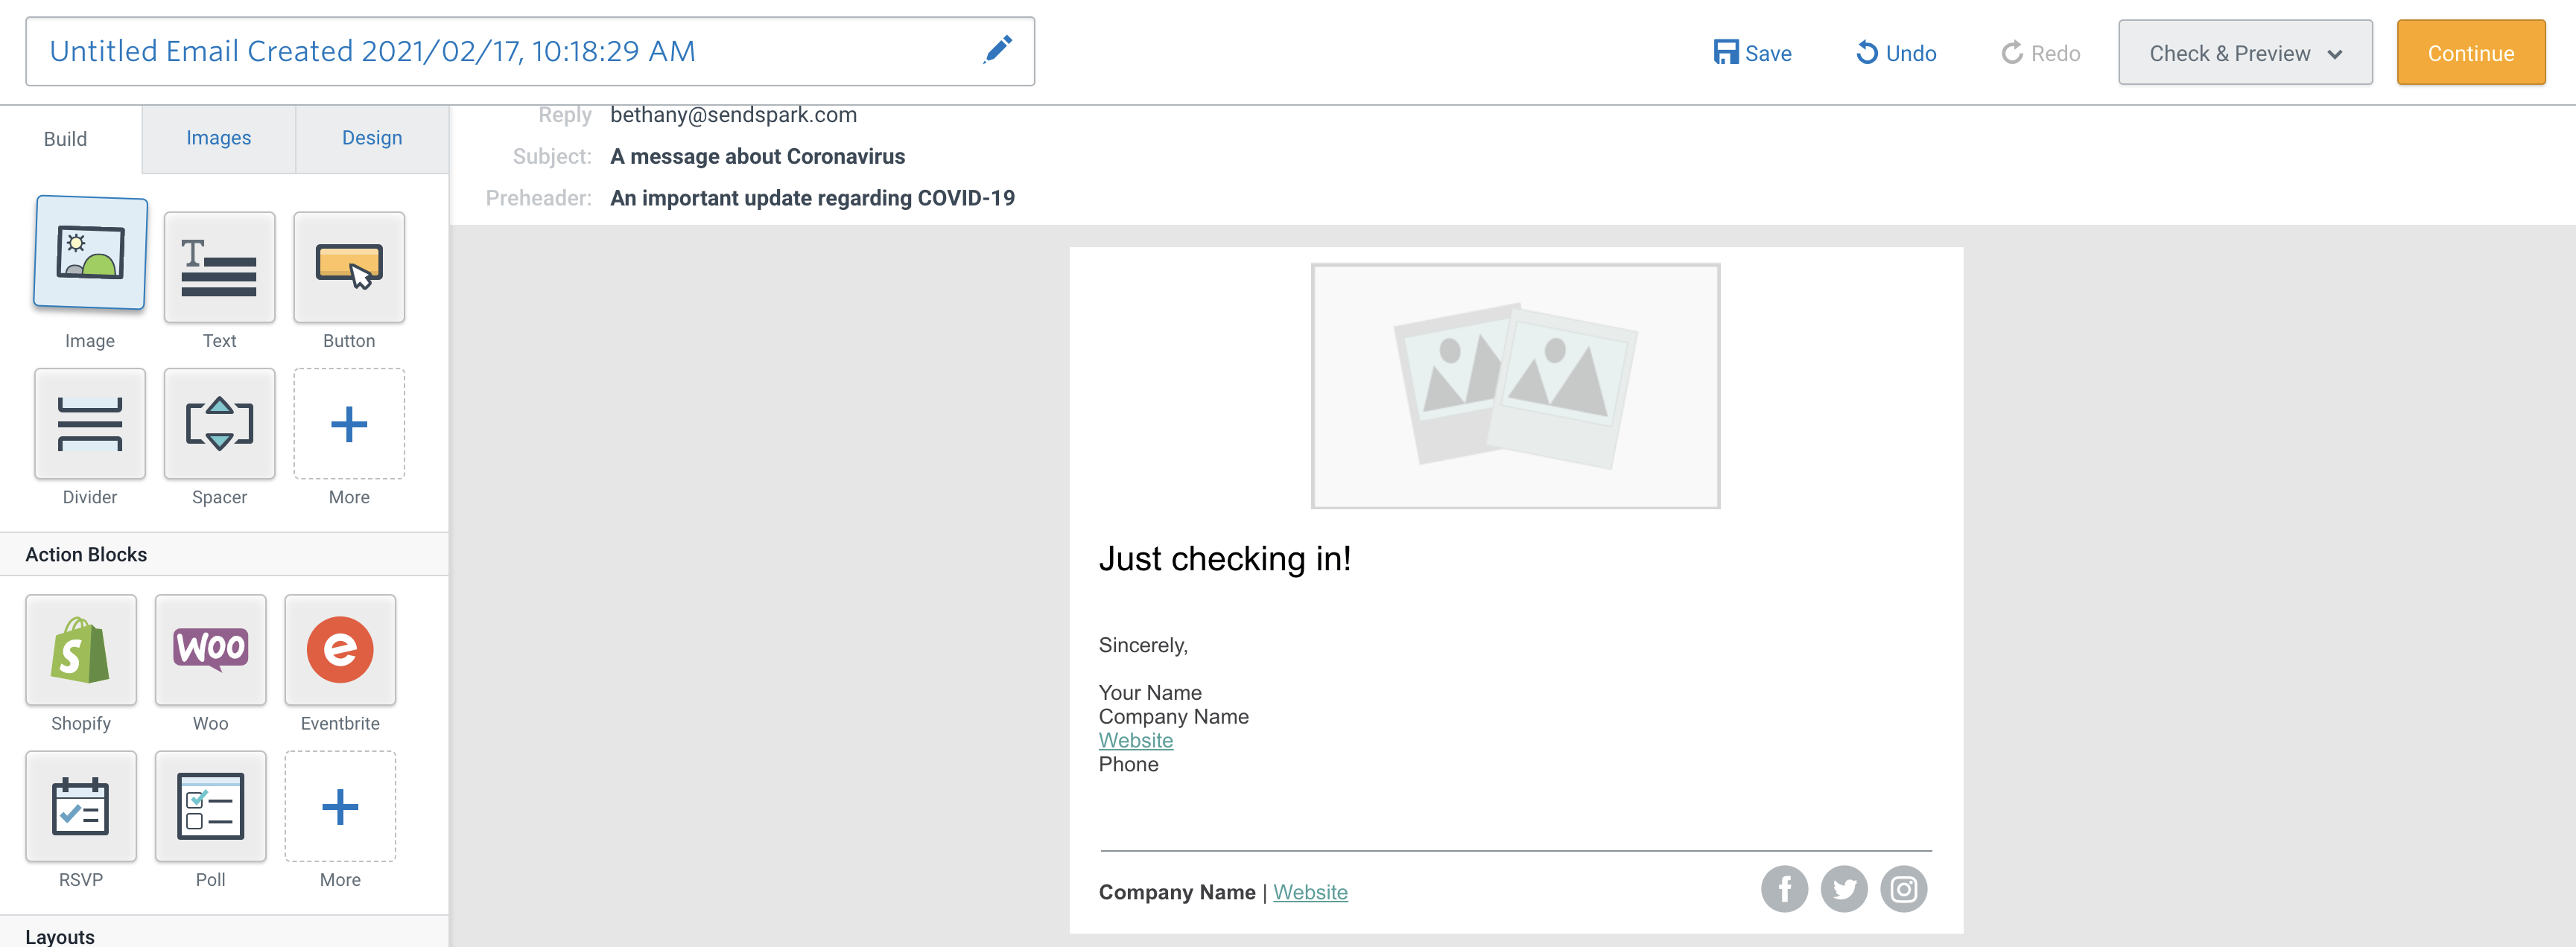Select the Shopify action block
The width and height of the screenshot is (2576, 947).
(x=81, y=650)
